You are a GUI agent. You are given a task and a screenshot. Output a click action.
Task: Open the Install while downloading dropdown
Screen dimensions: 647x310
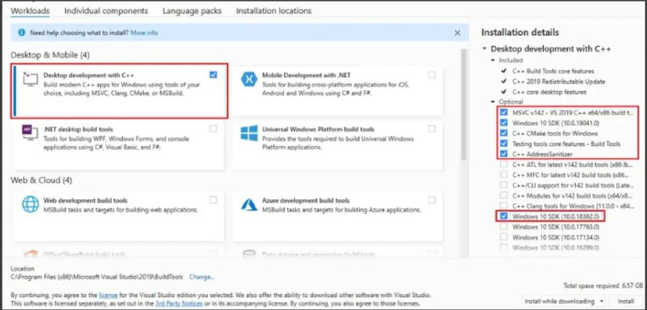[564, 301]
